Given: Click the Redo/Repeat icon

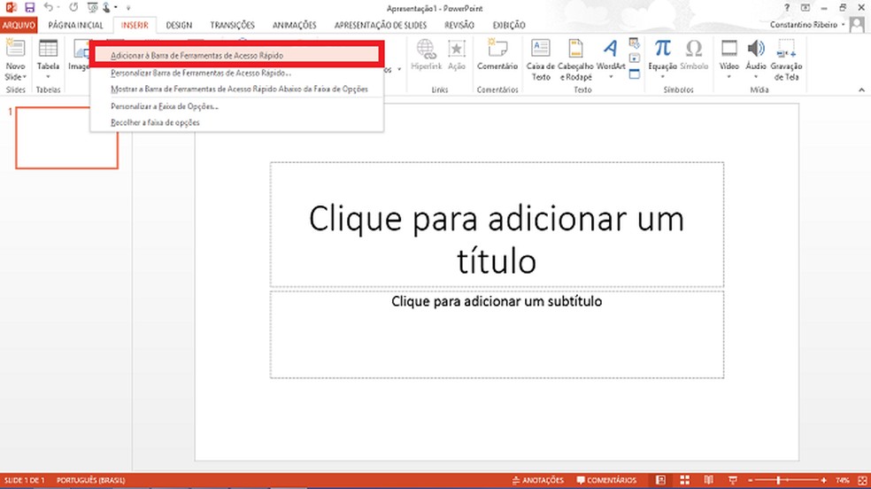Looking at the screenshot, I should click(x=73, y=8).
